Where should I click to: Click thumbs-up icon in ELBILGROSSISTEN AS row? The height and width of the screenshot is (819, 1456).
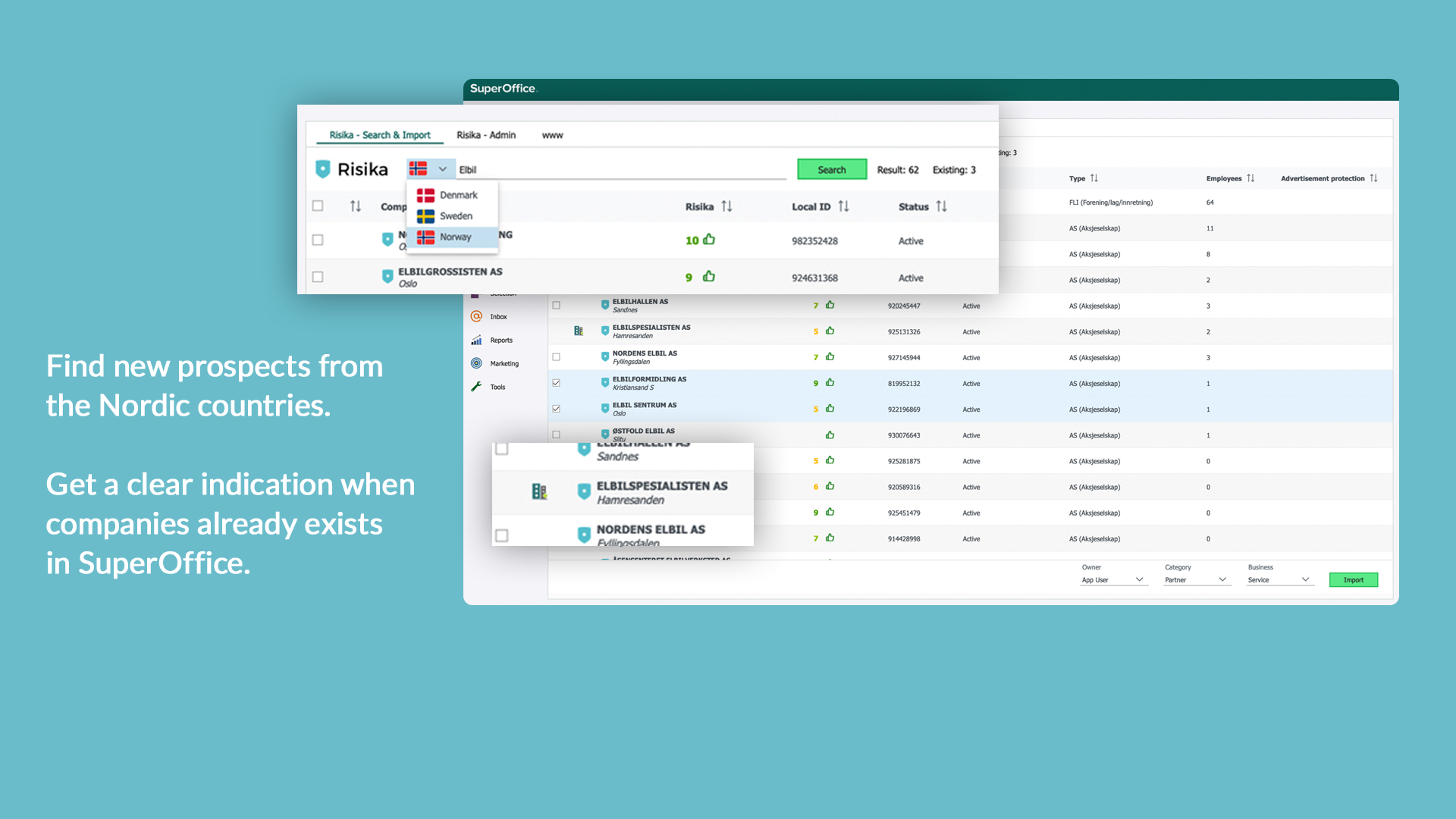click(709, 276)
